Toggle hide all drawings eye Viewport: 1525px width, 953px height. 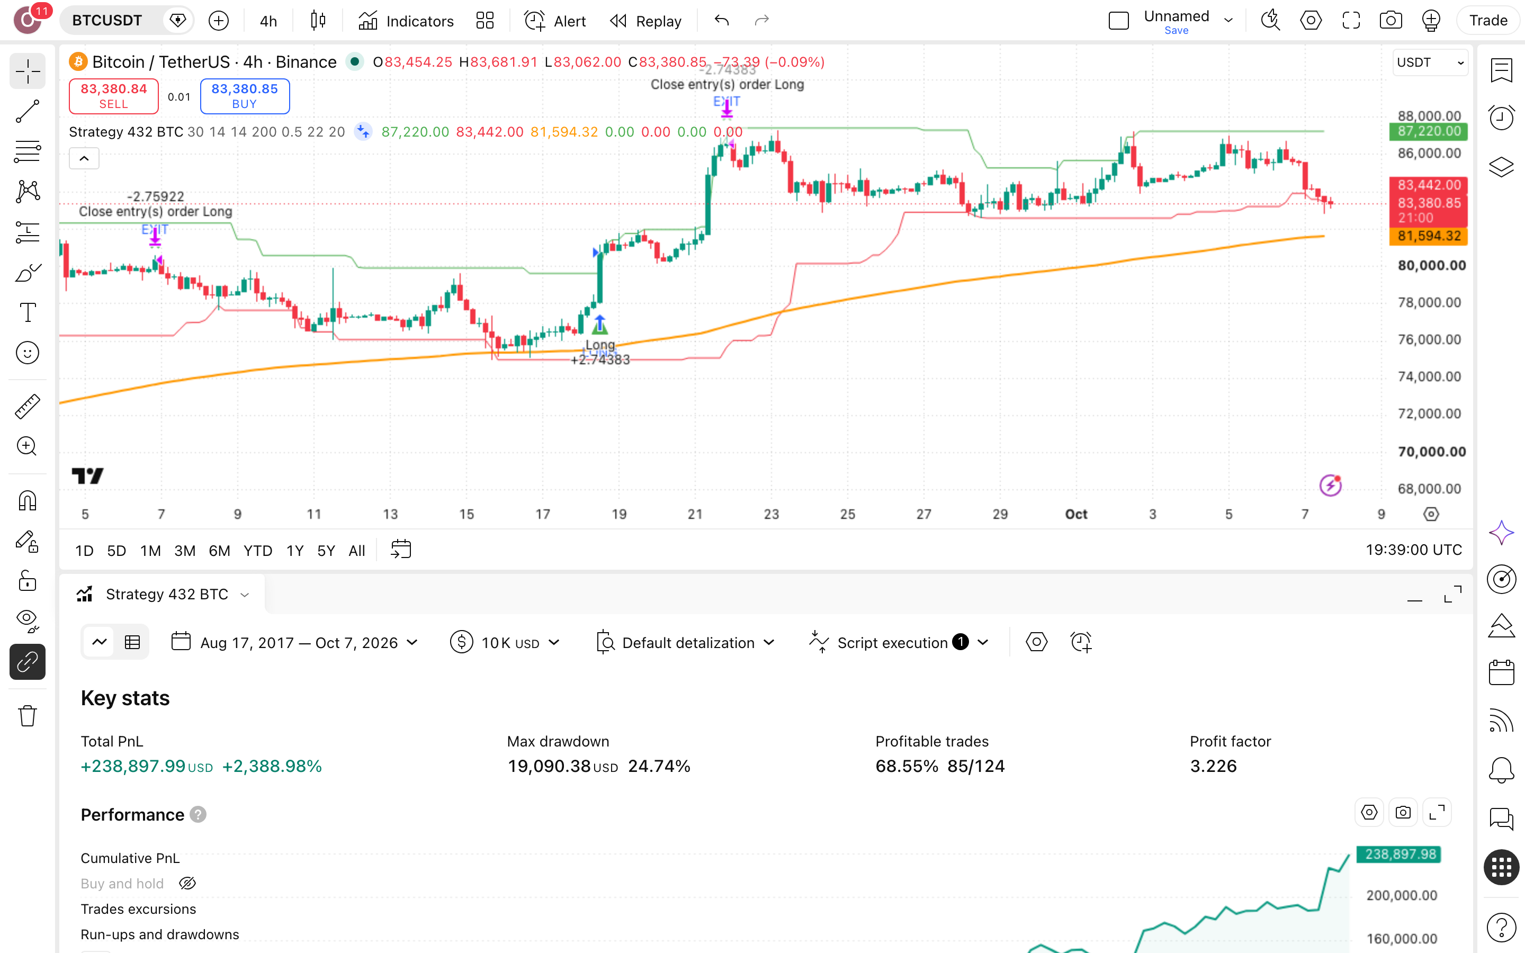pos(27,621)
